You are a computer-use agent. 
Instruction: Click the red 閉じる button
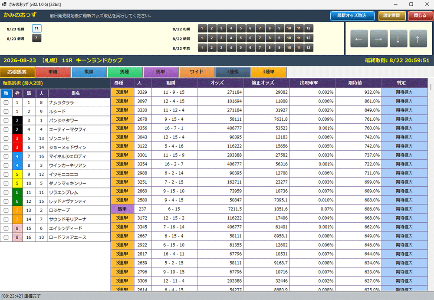tap(420, 16)
